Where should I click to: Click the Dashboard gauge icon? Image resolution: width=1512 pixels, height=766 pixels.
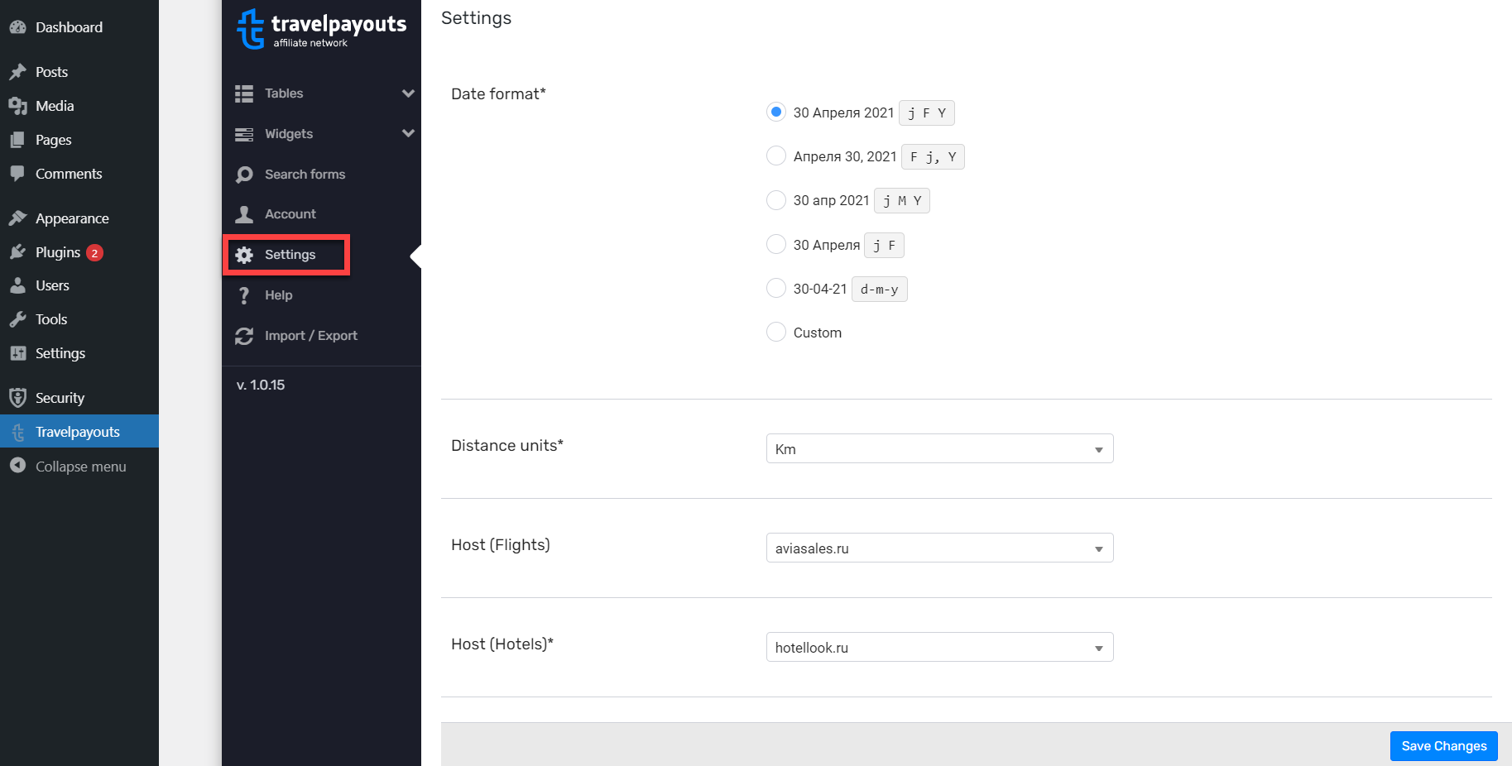(17, 27)
